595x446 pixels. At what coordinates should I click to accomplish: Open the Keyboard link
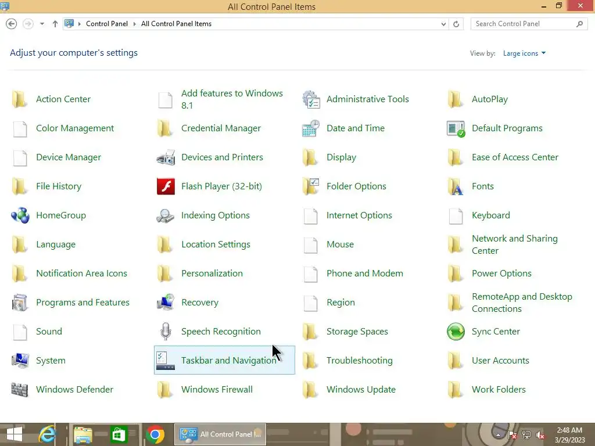[490, 215]
